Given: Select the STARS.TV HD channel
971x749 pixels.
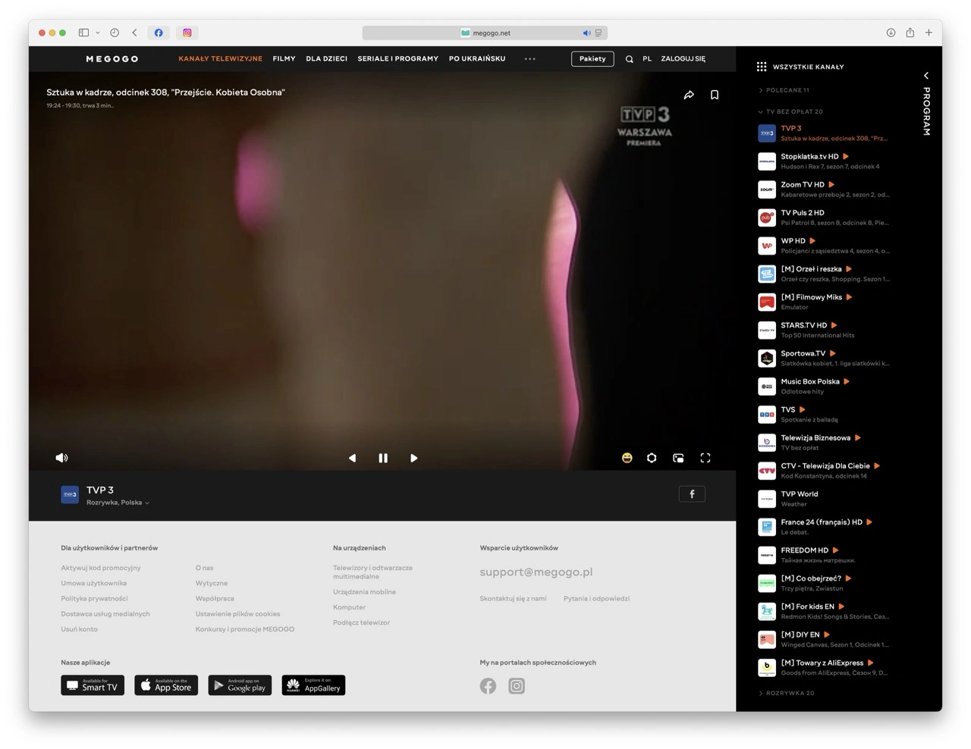Looking at the screenshot, I should pyautogui.click(x=824, y=330).
